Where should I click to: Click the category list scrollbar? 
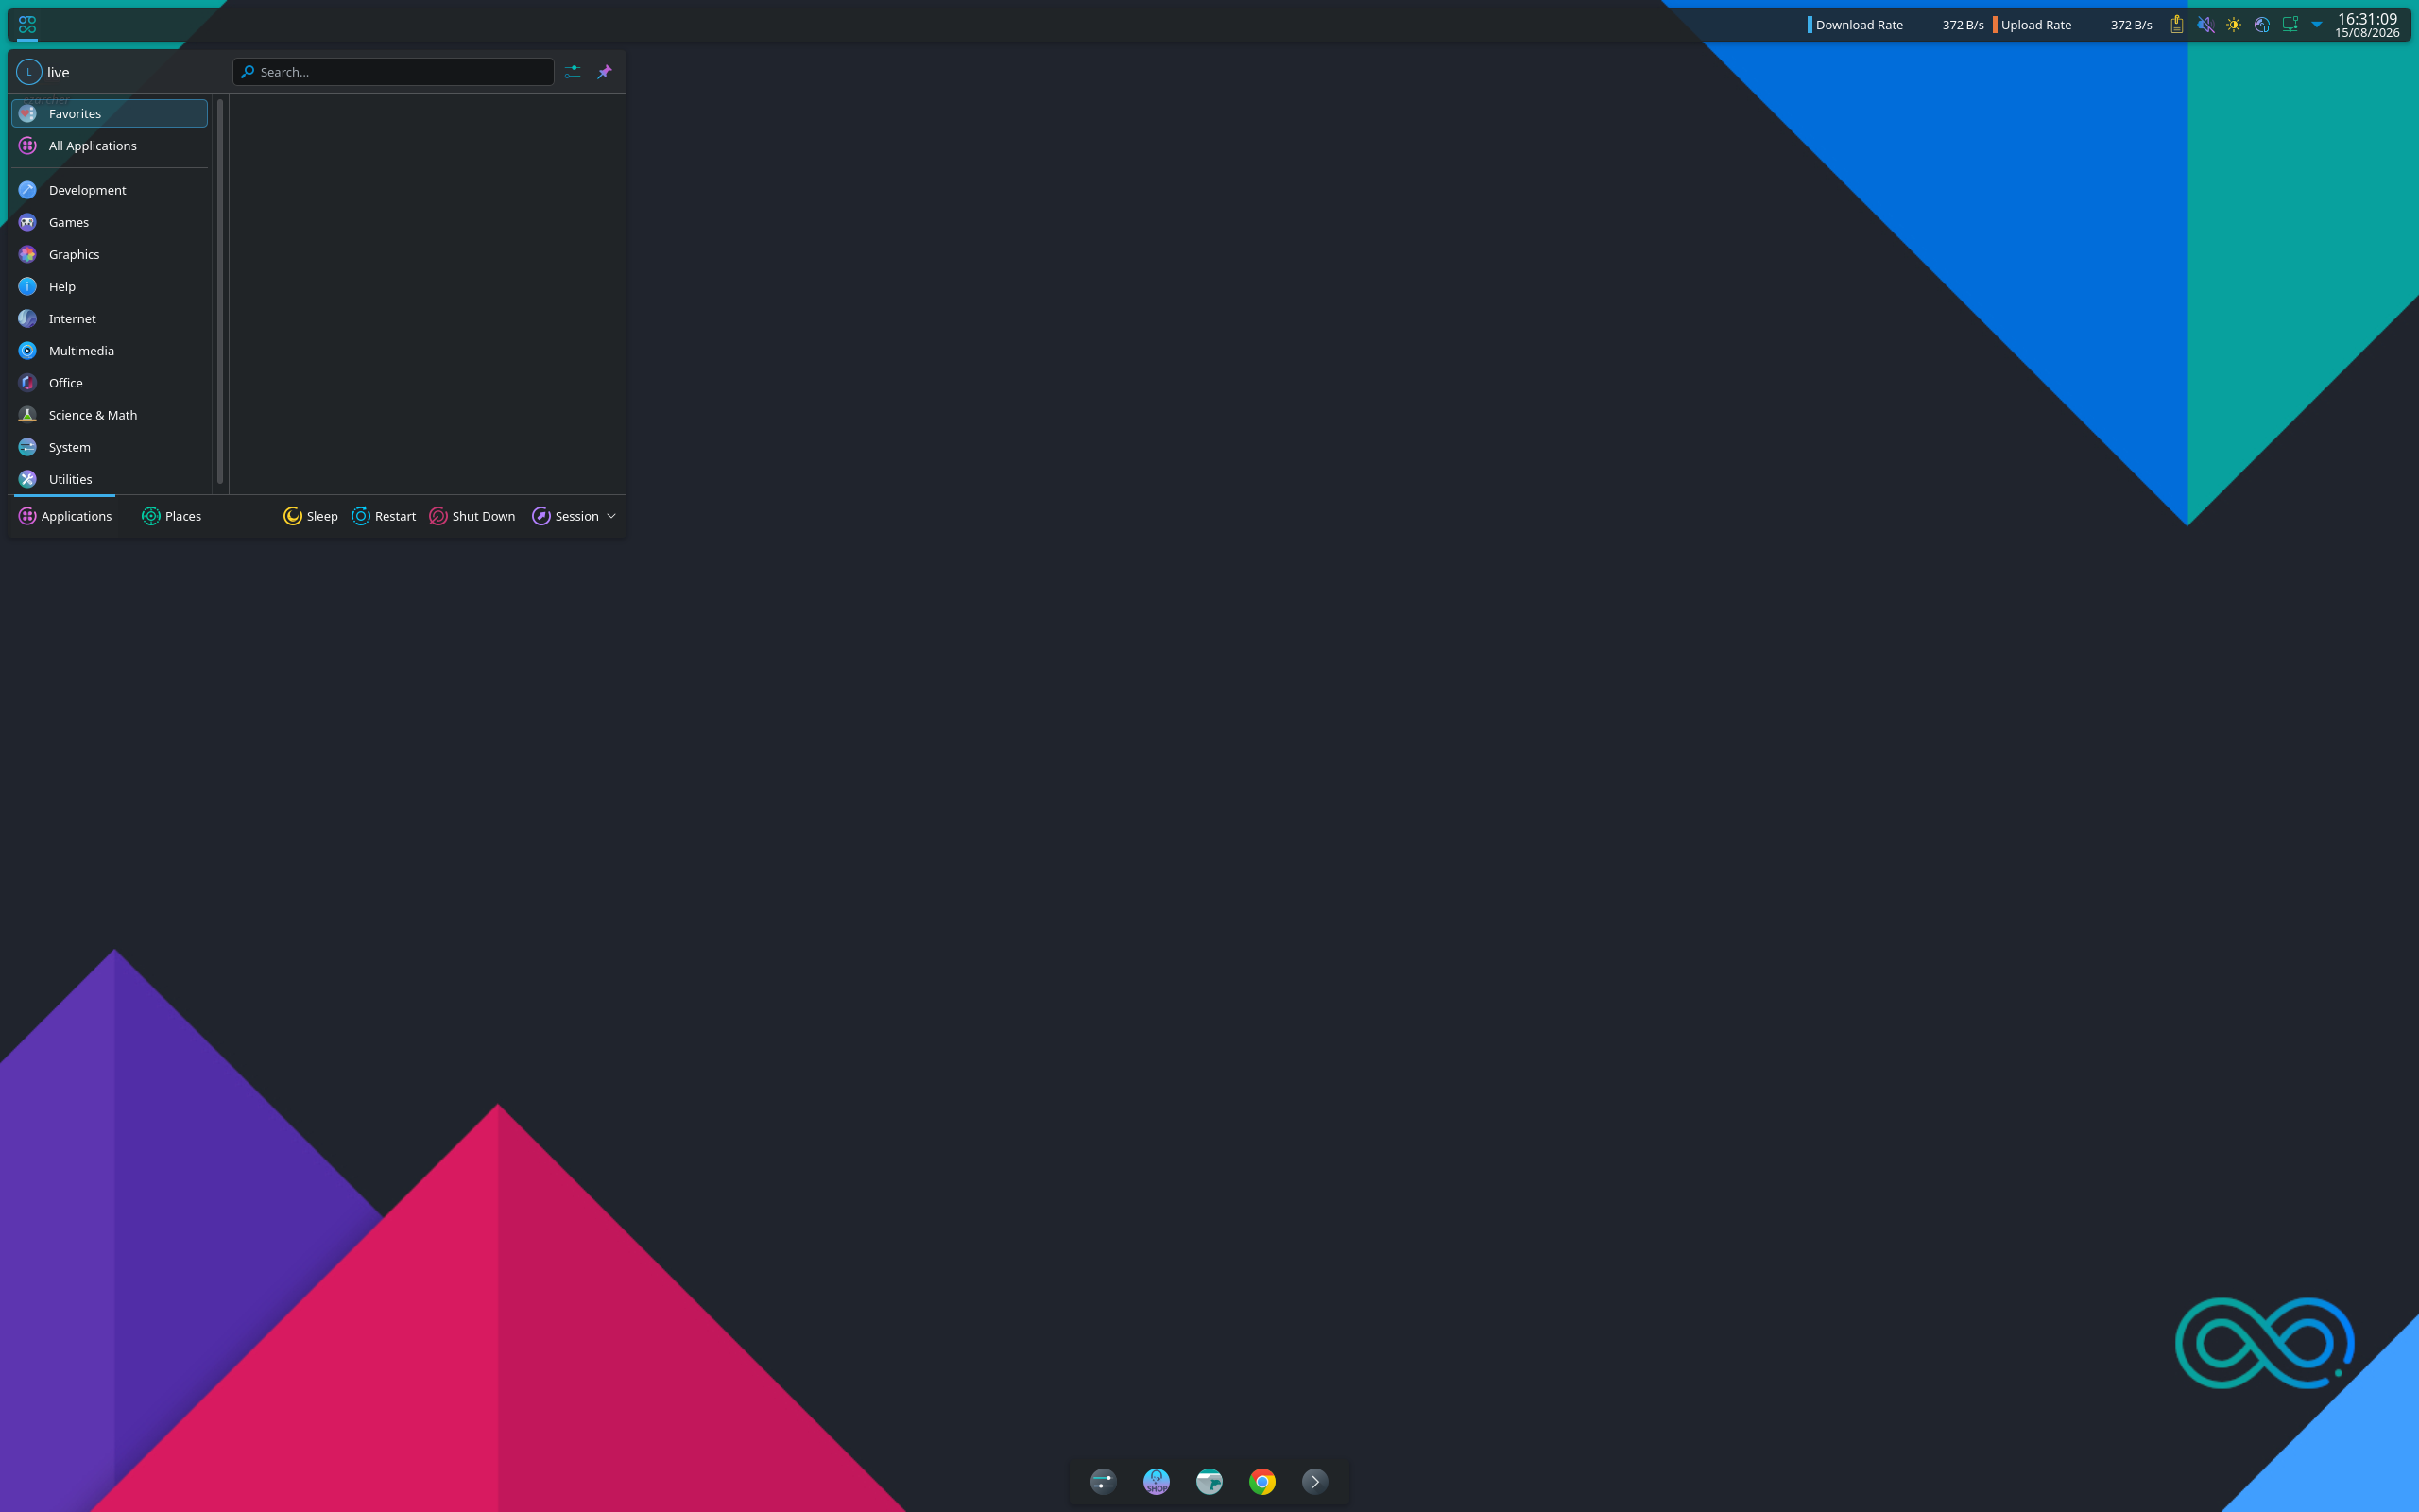point(220,290)
